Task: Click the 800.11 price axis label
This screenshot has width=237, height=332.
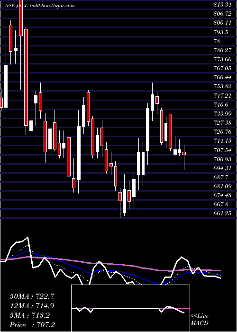Action: coord(222,23)
